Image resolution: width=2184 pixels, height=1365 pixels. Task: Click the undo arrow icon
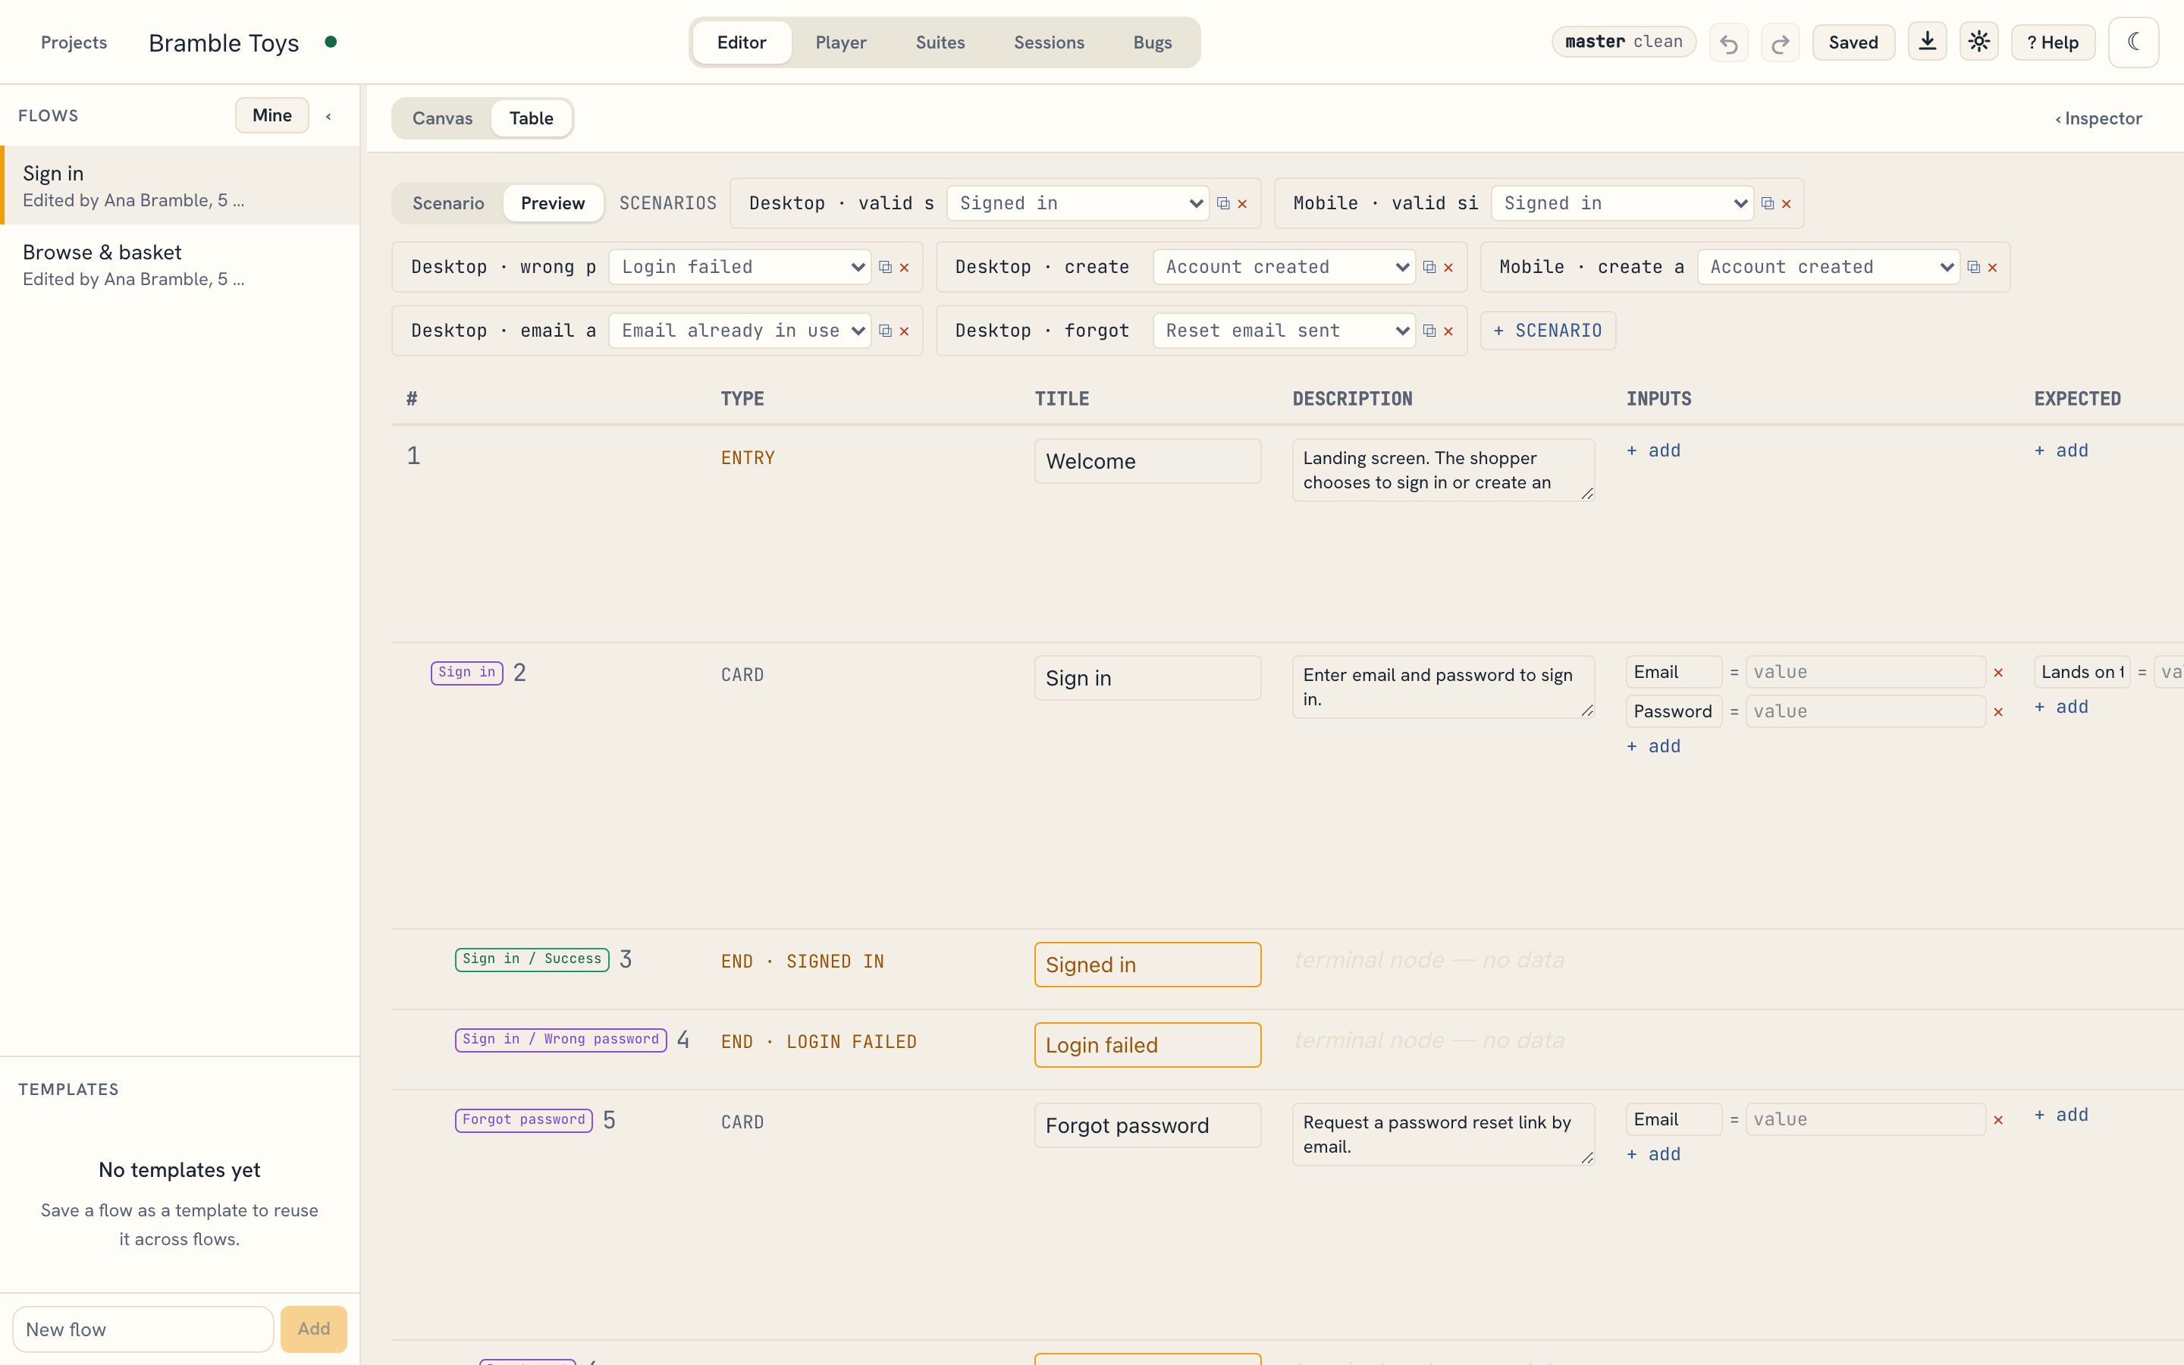pyautogui.click(x=1728, y=42)
